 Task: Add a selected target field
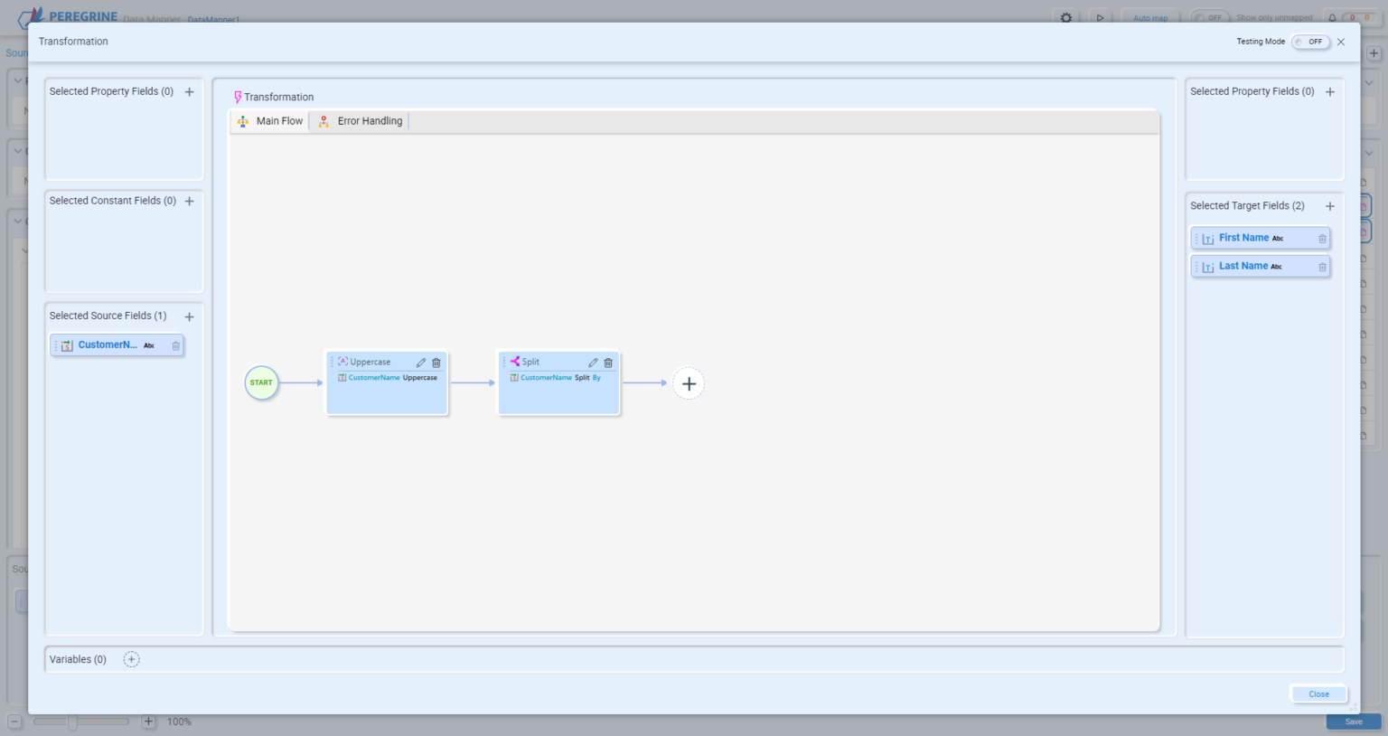point(1329,206)
